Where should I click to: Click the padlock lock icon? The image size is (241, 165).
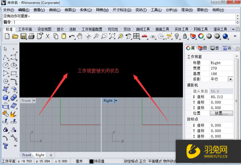pos(185,36)
